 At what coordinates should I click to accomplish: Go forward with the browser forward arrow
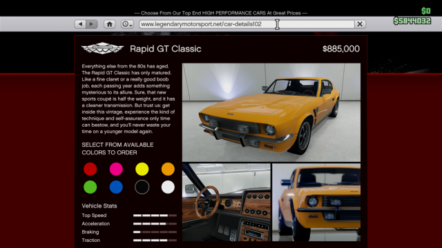tap(92, 24)
